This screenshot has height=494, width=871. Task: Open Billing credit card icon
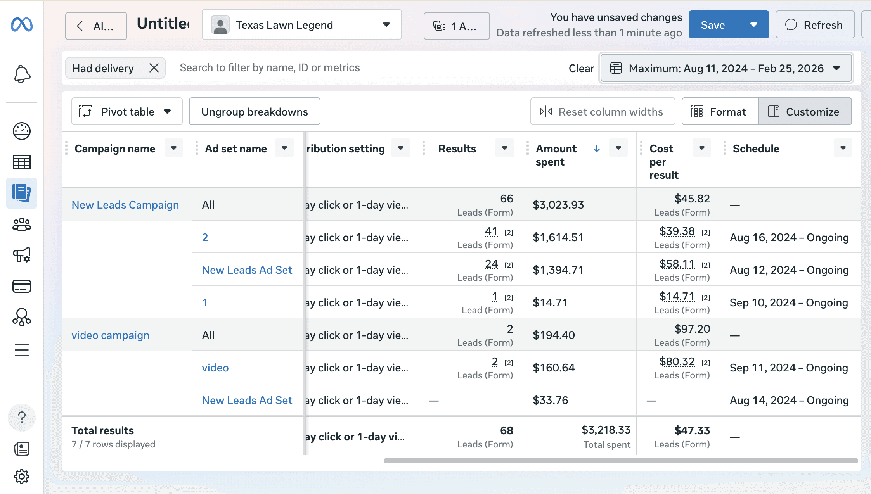pyautogui.click(x=22, y=286)
